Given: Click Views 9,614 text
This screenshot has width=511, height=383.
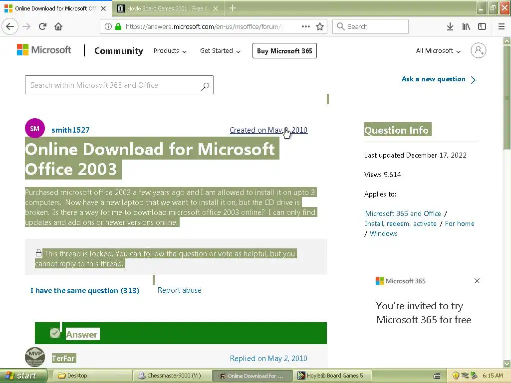Looking at the screenshot, I should coord(382,175).
